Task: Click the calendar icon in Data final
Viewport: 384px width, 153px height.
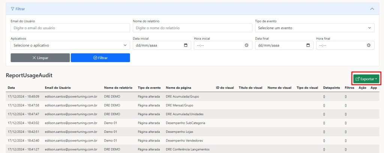Action: tap(308, 45)
